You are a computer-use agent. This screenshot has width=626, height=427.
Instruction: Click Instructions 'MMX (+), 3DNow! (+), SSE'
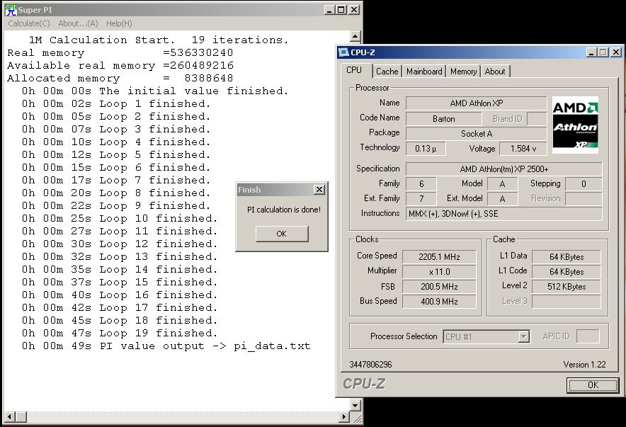coord(503,214)
